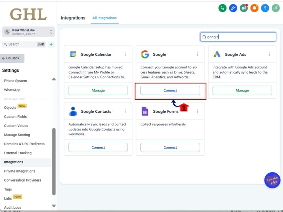Click the ctrlK shortcut badge
The image size is (283, 212).
point(41,44)
